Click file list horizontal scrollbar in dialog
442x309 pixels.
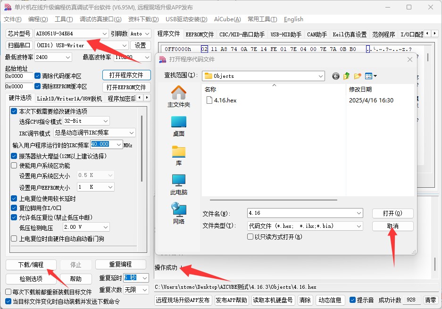click(274, 200)
